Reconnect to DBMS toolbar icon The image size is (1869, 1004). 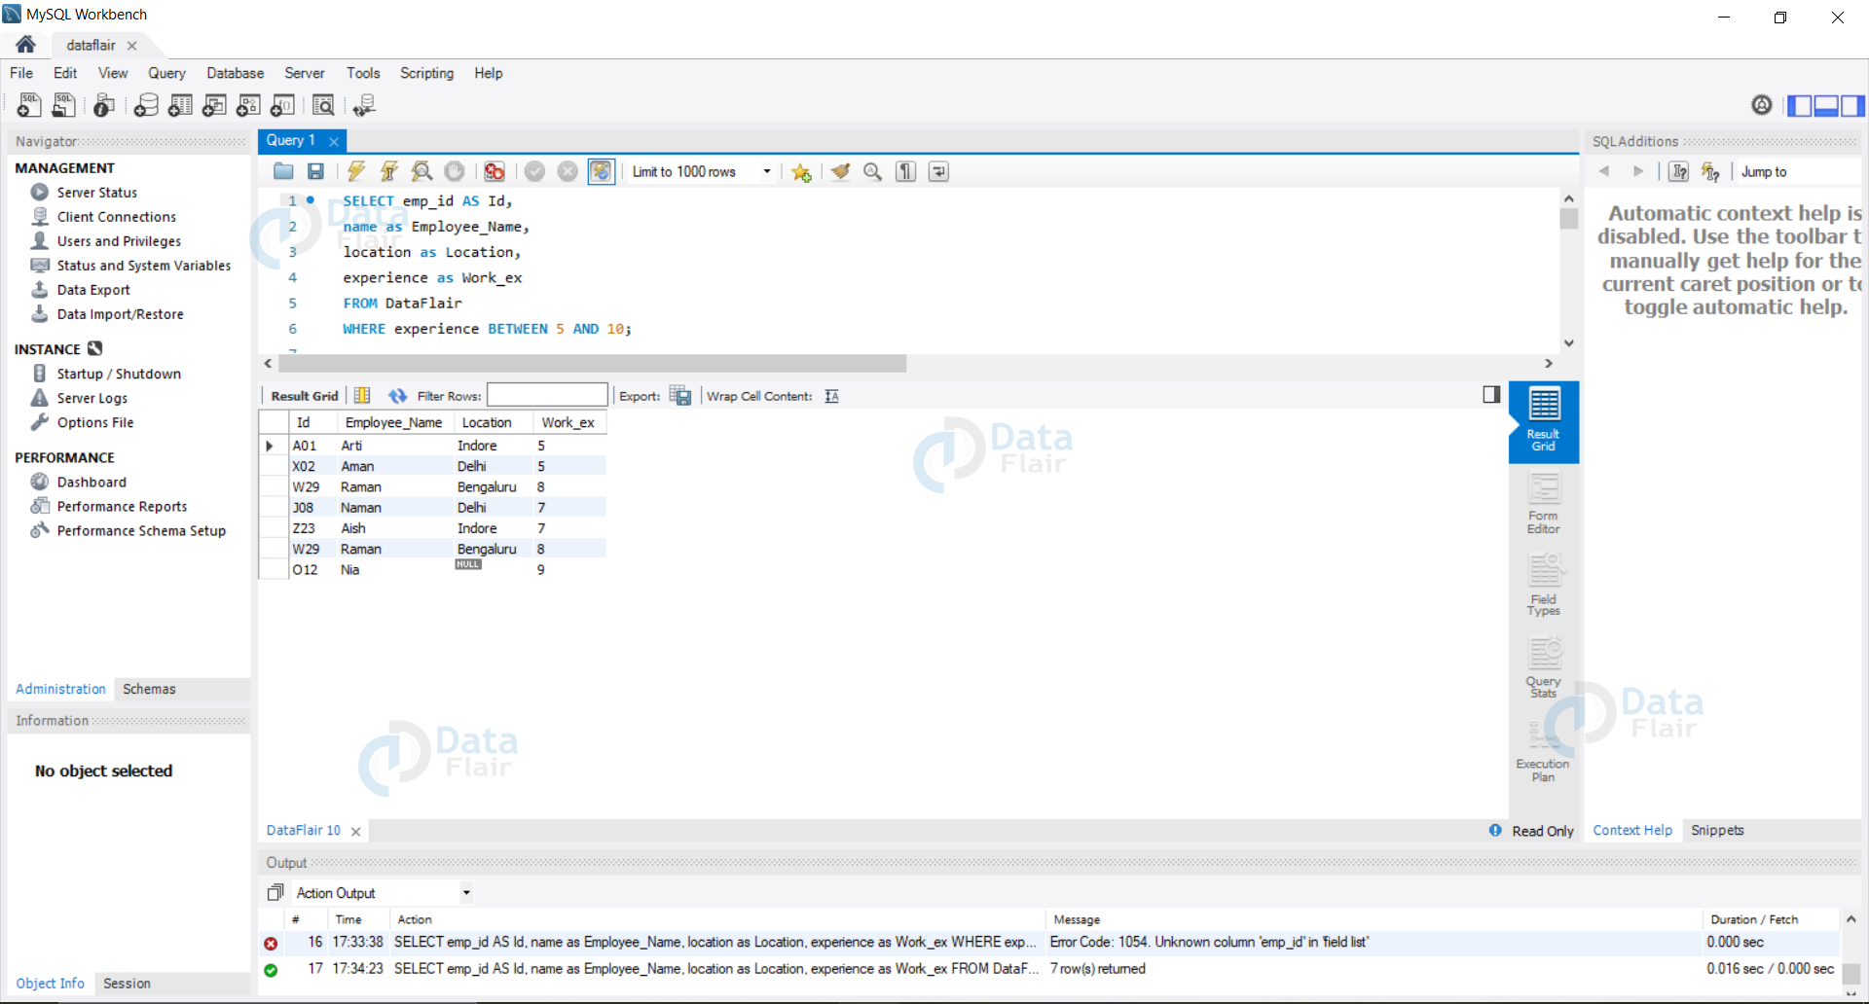point(365,105)
